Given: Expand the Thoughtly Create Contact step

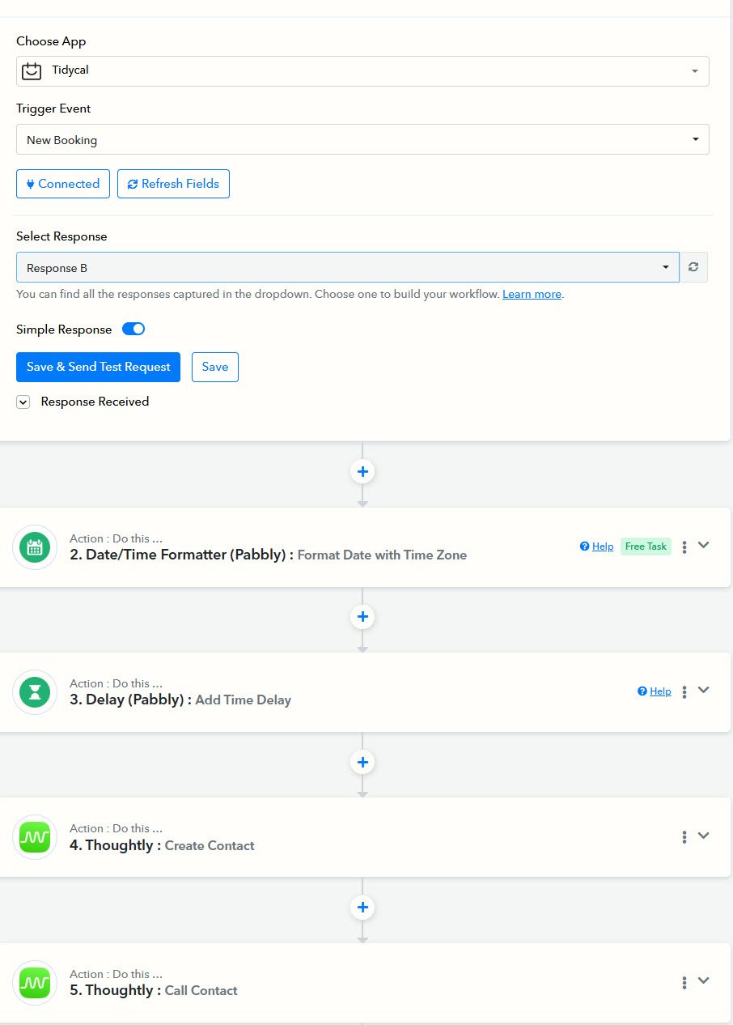Looking at the screenshot, I should pos(704,836).
